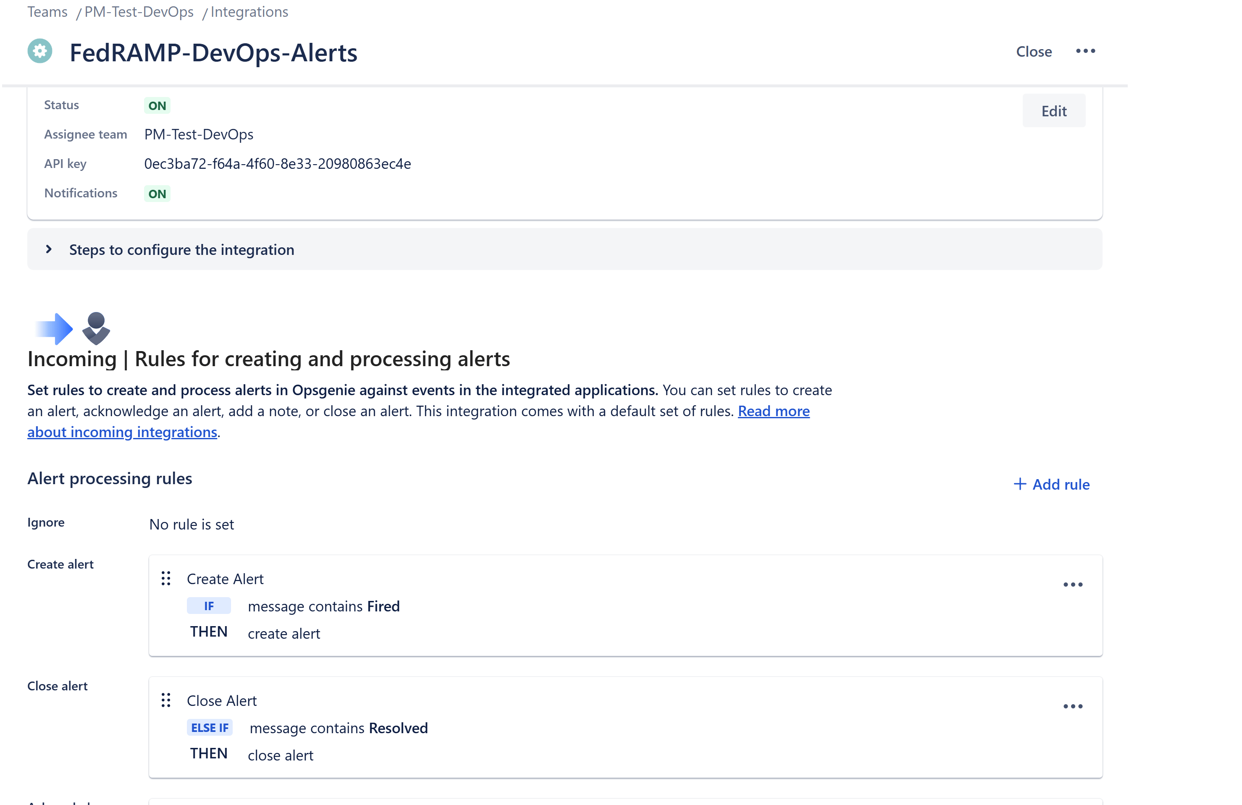1242x805 pixels.
Task: Click the drag handle on Create Alert rule
Action: tap(166, 579)
